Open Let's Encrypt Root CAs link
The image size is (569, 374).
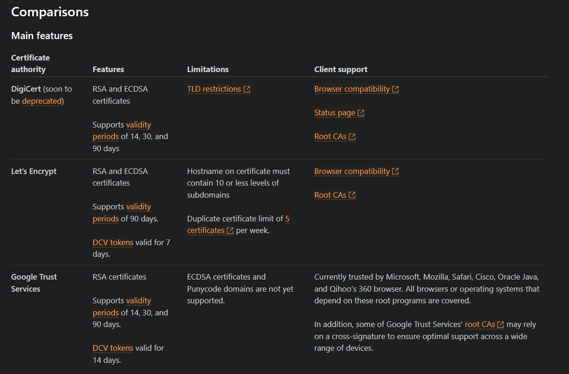(330, 195)
